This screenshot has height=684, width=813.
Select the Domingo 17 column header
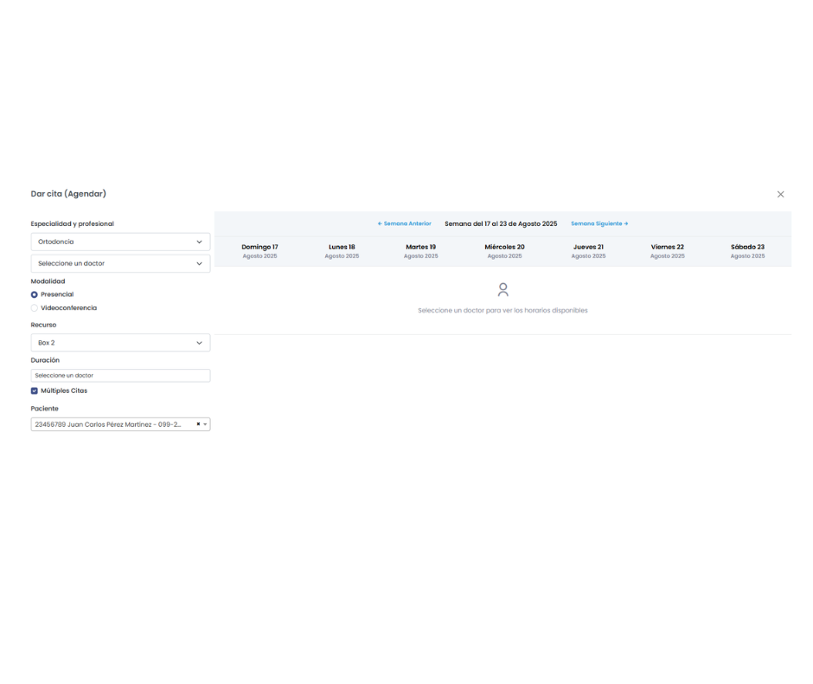[x=259, y=251]
